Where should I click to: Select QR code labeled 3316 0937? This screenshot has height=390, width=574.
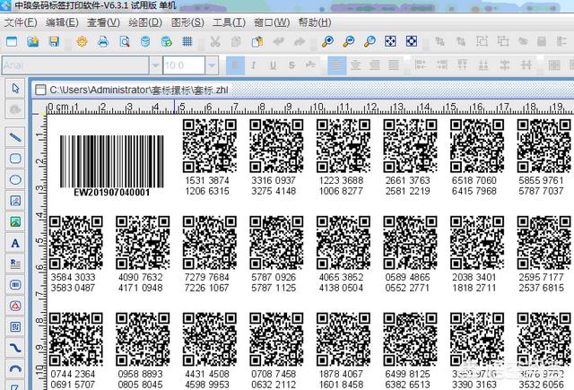pyautogui.click(x=276, y=146)
